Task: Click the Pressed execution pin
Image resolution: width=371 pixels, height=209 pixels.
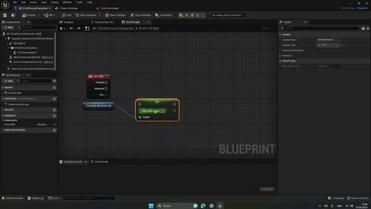Action: (106, 82)
